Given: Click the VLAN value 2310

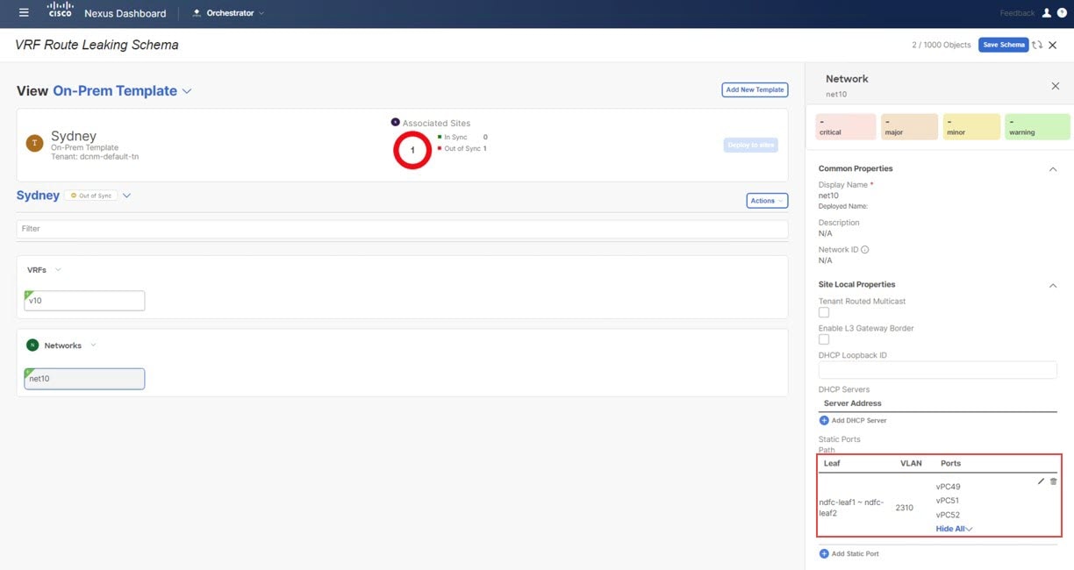Looking at the screenshot, I should pyautogui.click(x=904, y=508).
